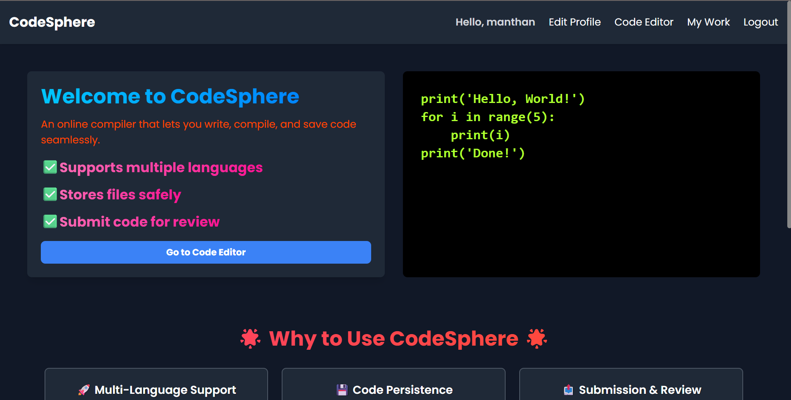The height and width of the screenshot is (400, 791).
Task: Click the page vertical scrollbar thumb
Action: pos(789,114)
